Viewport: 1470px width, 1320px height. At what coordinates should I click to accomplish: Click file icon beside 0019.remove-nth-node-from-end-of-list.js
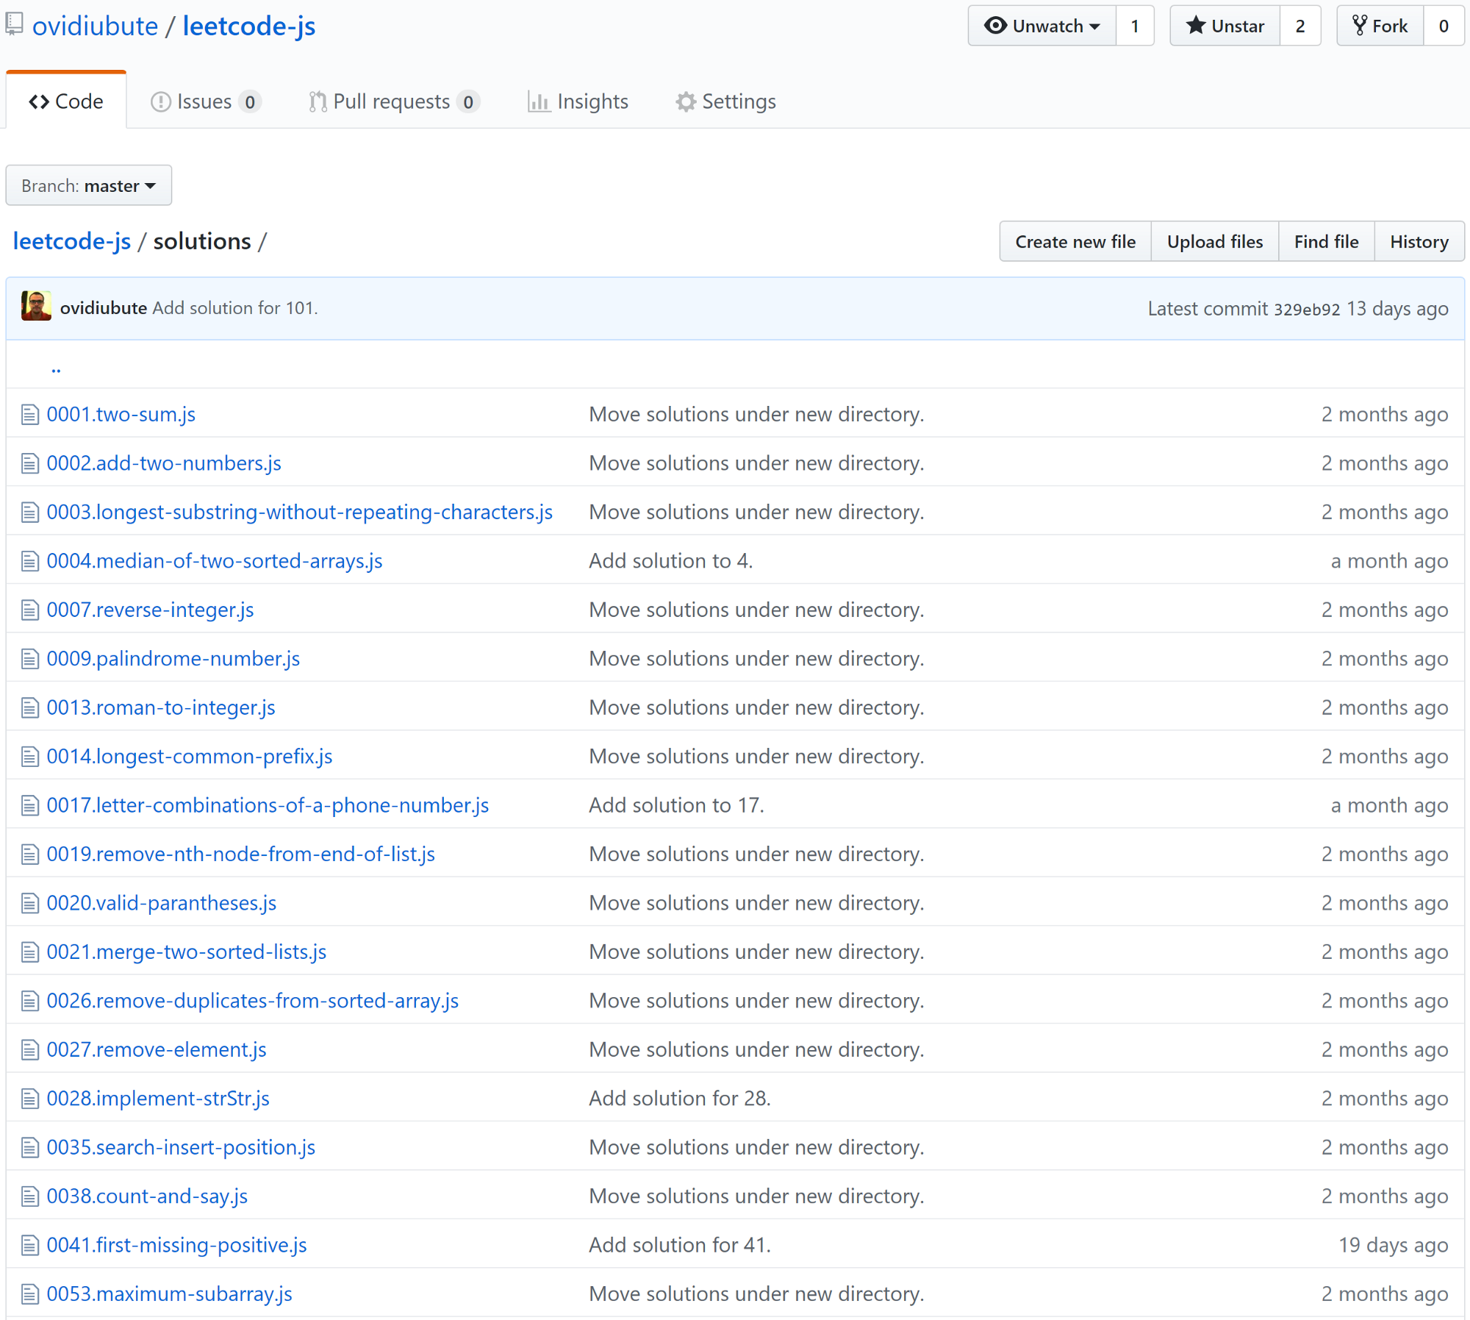pyautogui.click(x=29, y=855)
